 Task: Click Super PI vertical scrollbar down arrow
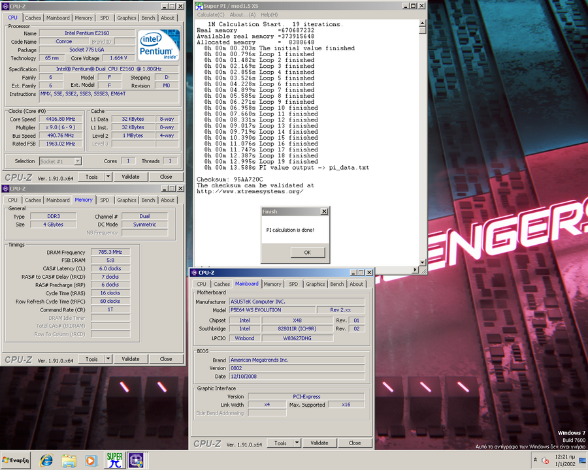pyautogui.click(x=423, y=262)
